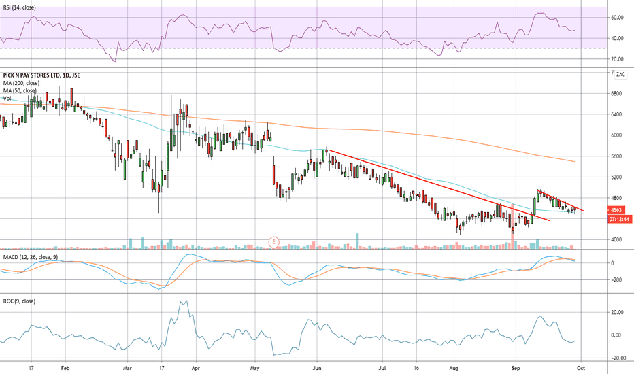Click the countdown timer 07:13:44
Viewport: 634px width, 374px height.
pos(619,219)
